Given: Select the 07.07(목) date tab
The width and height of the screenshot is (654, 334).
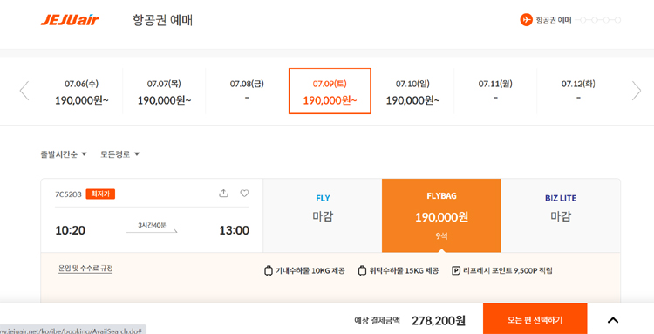Looking at the screenshot, I should pyautogui.click(x=164, y=92).
